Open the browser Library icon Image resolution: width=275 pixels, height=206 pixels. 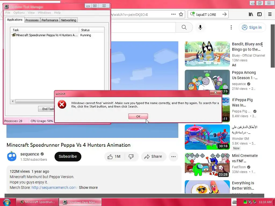point(251,14)
